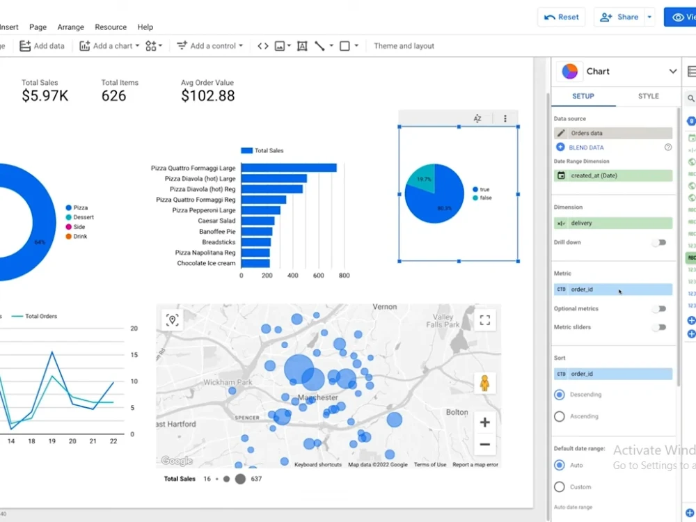The width and height of the screenshot is (696, 522).
Task: Switch to the Style tab
Action: tap(648, 96)
